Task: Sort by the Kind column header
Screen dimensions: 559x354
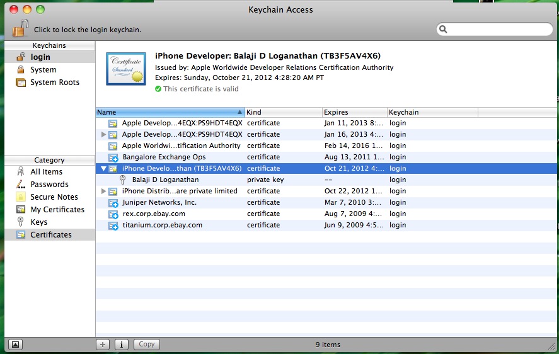Action: click(284, 112)
